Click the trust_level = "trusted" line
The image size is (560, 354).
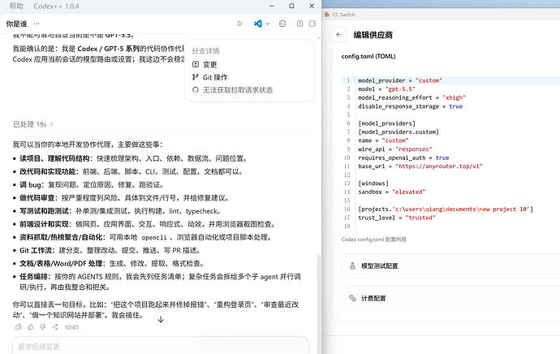(x=397, y=218)
